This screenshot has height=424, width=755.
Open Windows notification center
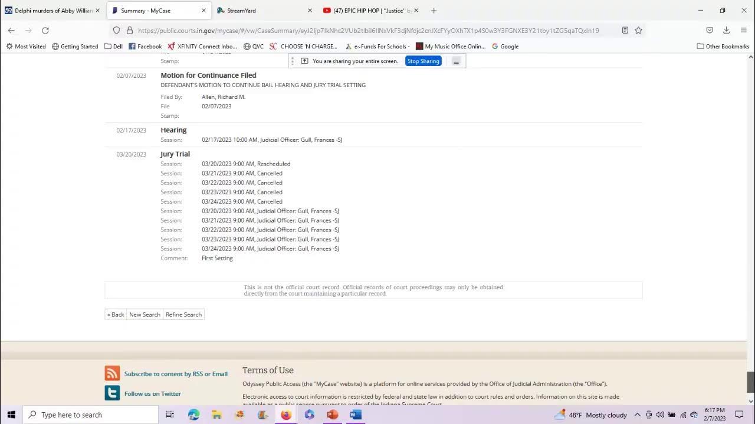(740, 415)
